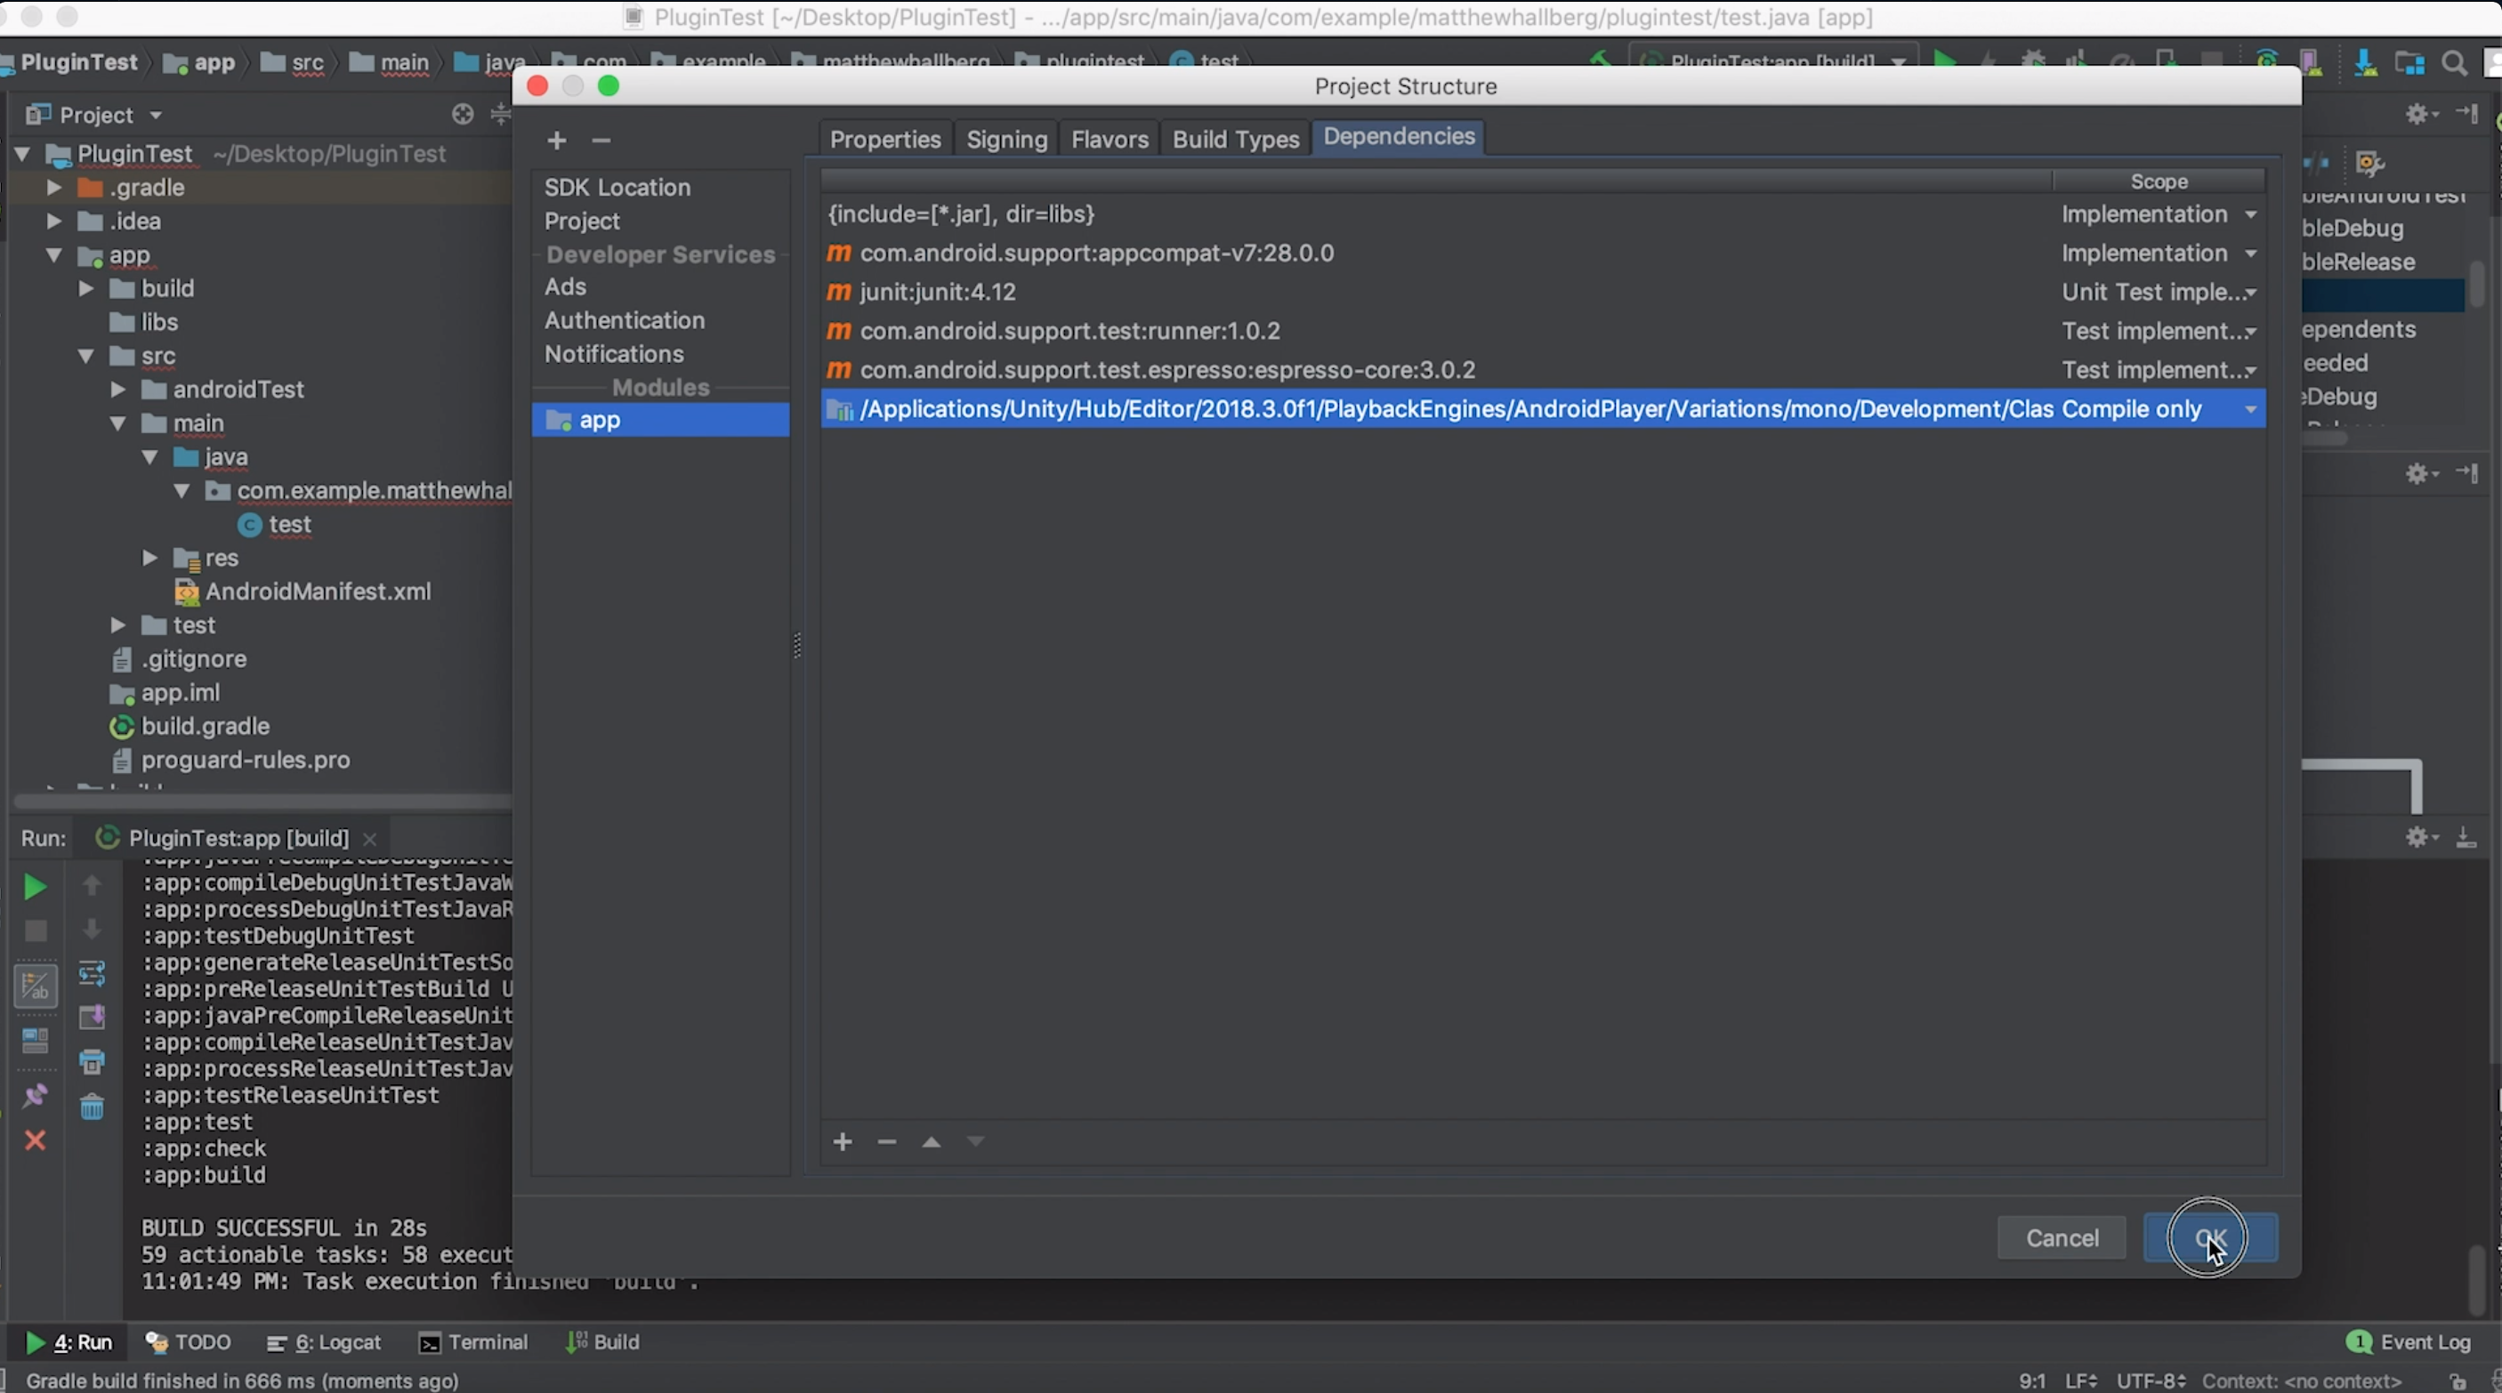
Task: Close the Run panel with the red X icon
Action: [x=35, y=1140]
